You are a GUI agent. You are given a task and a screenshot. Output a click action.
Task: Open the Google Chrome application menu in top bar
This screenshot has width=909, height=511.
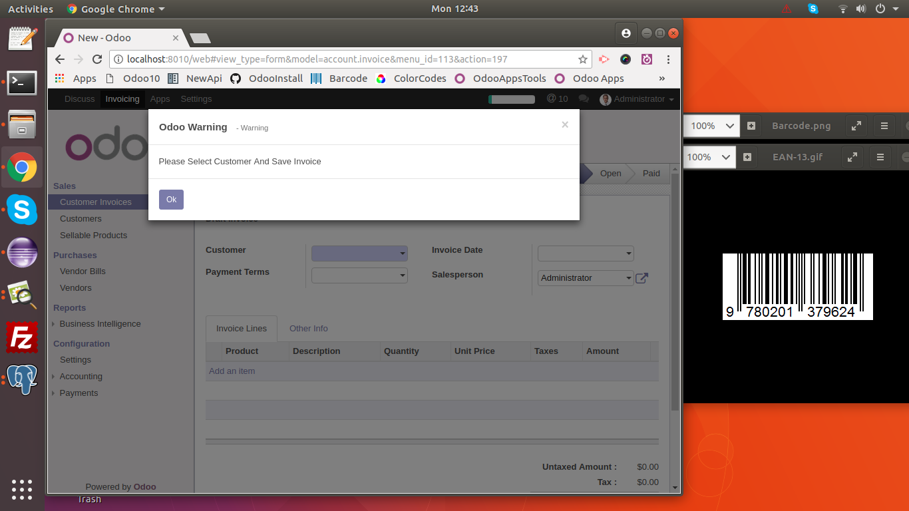(x=116, y=9)
